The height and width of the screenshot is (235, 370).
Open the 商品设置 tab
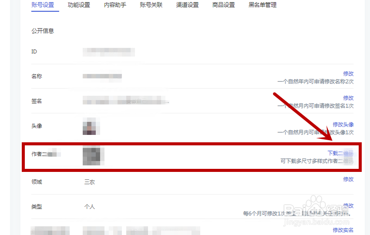(x=223, y=5)
